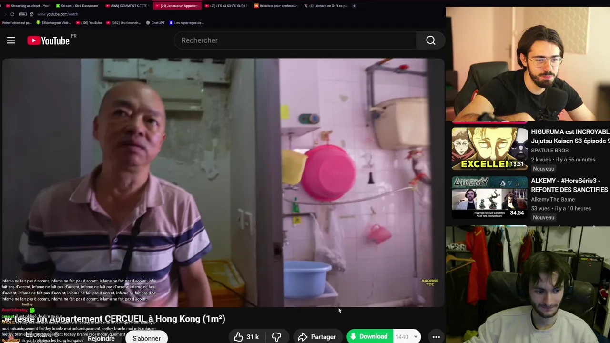Switch to Streaming en direct tab
610x343 pixels.
point(27,6)
